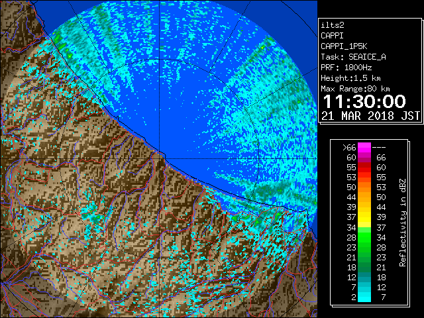The width and height of the screenshot is (424, 318).
Task: Click the bright green 28–34 dBZ swatch
Action: [x=364, y=237]
